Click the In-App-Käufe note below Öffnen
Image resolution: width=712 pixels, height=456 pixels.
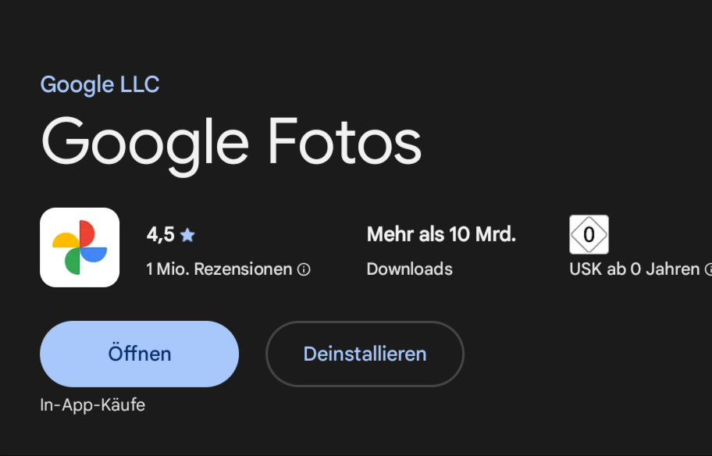click(x=92, y=405)
